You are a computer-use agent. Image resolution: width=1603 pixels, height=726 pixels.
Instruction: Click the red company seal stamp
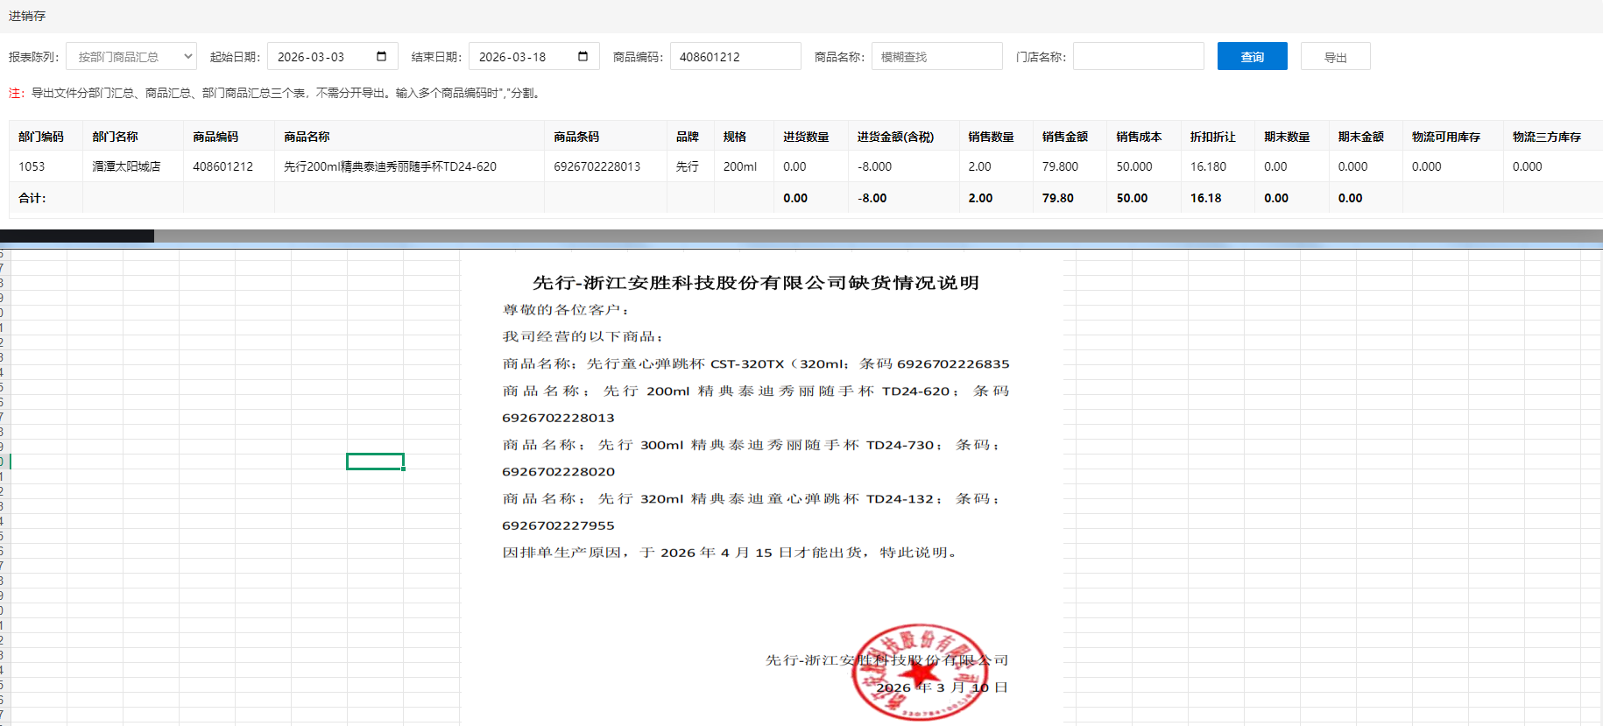tap(919, 673)
